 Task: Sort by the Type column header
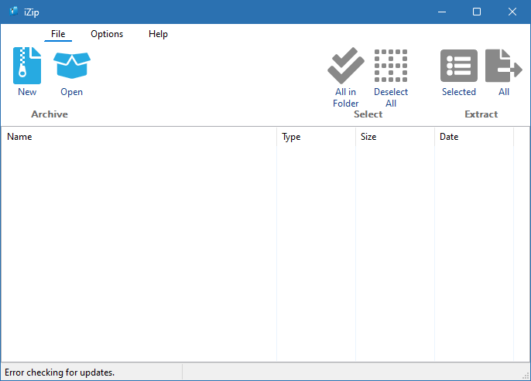click(316, 137)
